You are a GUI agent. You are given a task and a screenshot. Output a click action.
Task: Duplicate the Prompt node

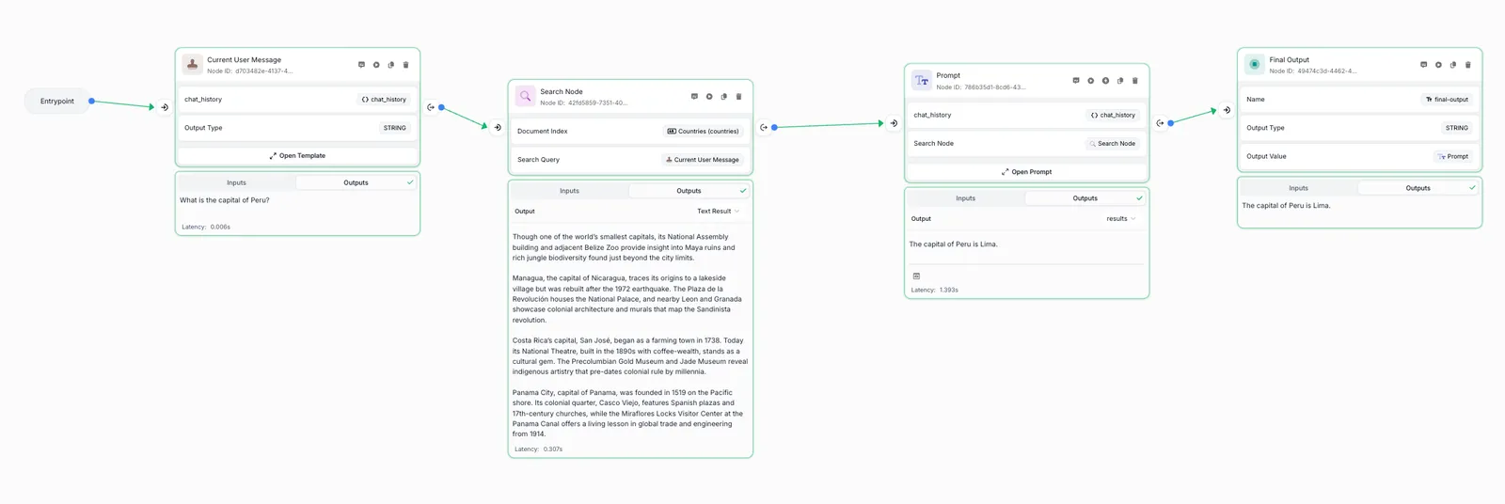click(x=1120, y=81)
